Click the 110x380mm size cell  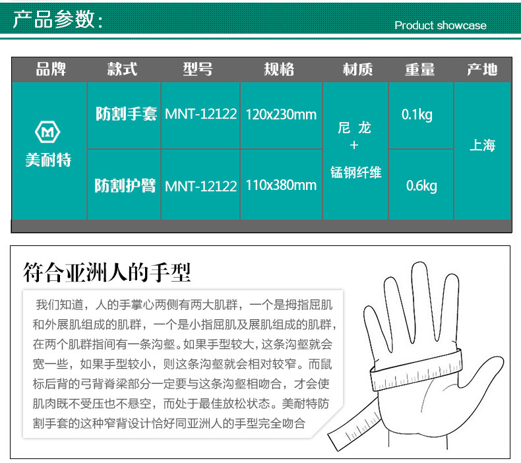tap(281, 185)
